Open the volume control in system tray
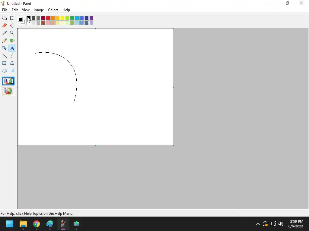309x231 pixels. tap(281, 224)
